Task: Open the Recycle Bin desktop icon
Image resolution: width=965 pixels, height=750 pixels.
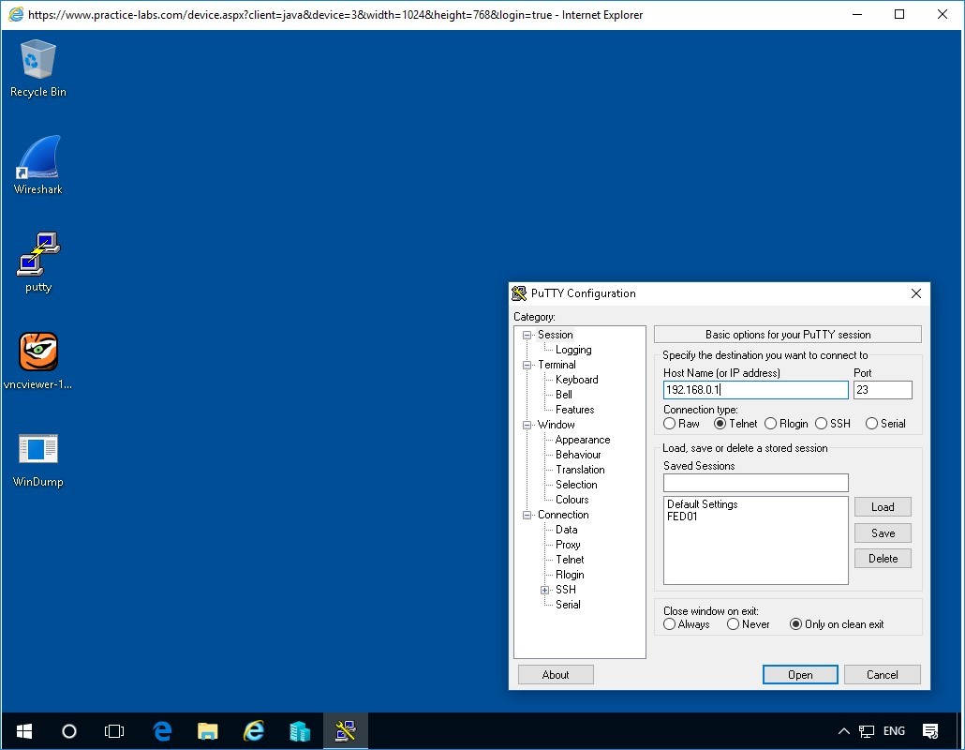Action: click(37, 67)
